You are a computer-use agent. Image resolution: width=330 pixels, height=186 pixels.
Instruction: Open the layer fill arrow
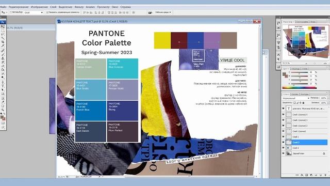click(x=328, y=103)
